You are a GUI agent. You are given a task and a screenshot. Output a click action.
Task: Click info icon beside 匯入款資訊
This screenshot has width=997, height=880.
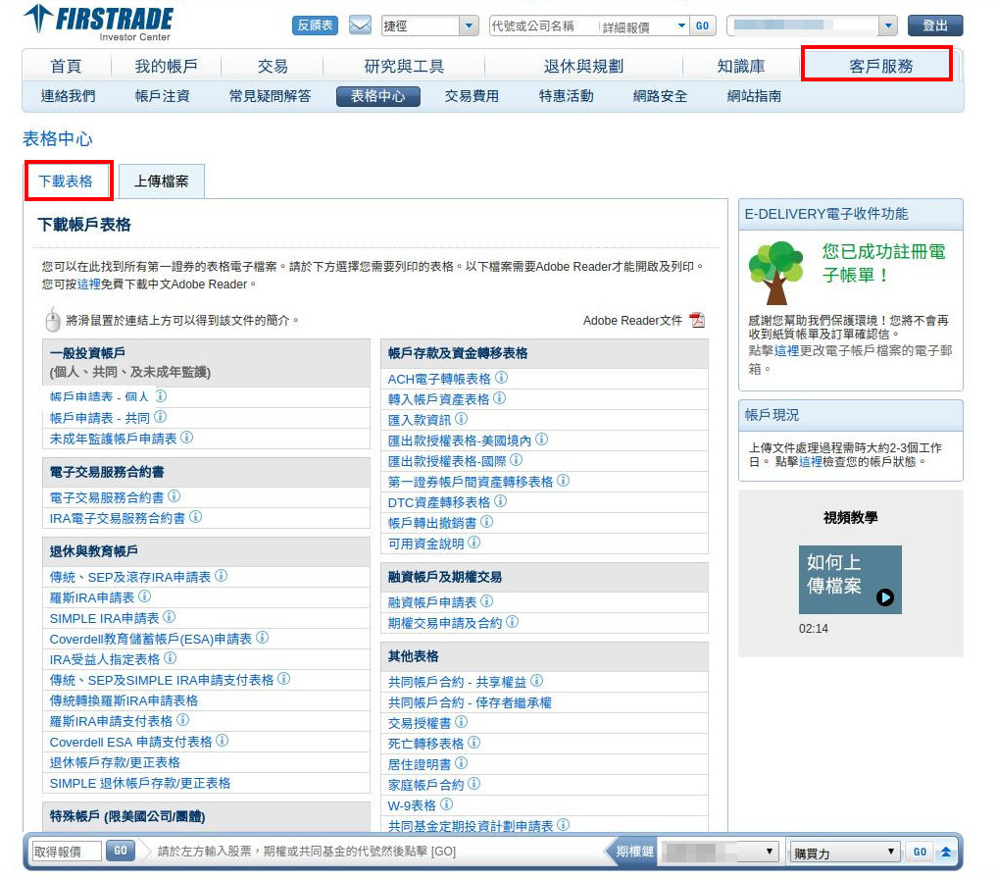(x=462, y=418)
